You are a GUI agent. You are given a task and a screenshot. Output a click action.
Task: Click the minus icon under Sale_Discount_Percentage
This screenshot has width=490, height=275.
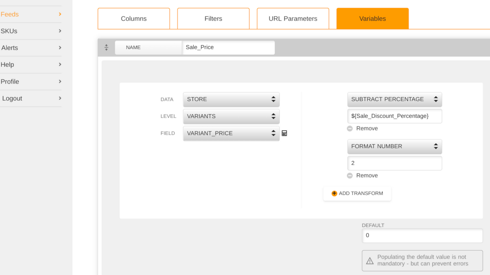coord(350,129)
